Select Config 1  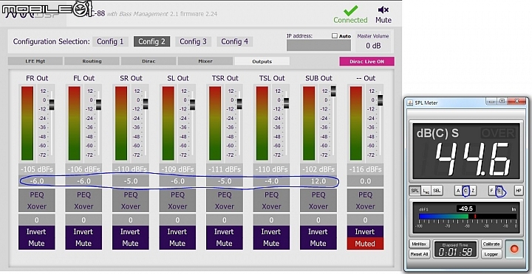pos(110,41)
